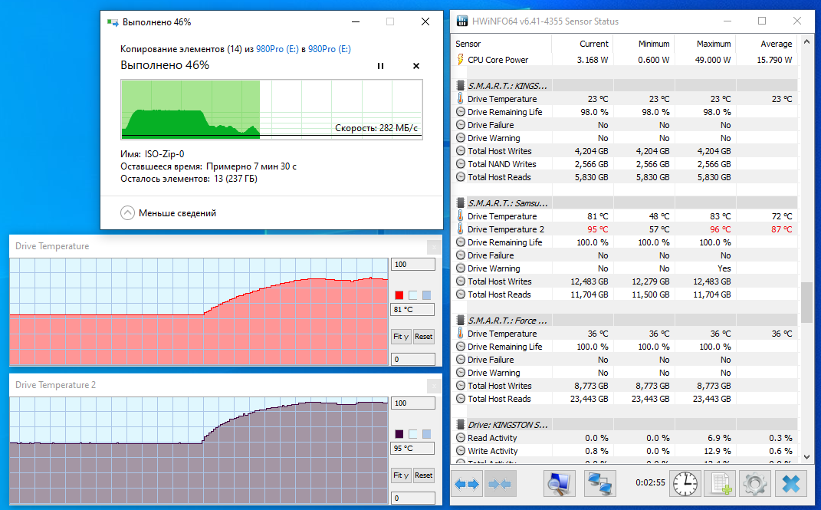
Task: Click the clock reset timer icon in HWiNFO
Action: click(x=685, y=484)
